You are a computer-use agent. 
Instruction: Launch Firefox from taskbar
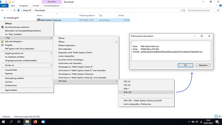tap(35, 122)
